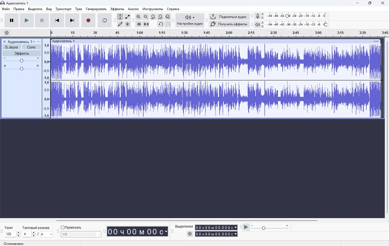Adjust the track gain slider
The image size is (389, 246).
(x=21, y=61)
